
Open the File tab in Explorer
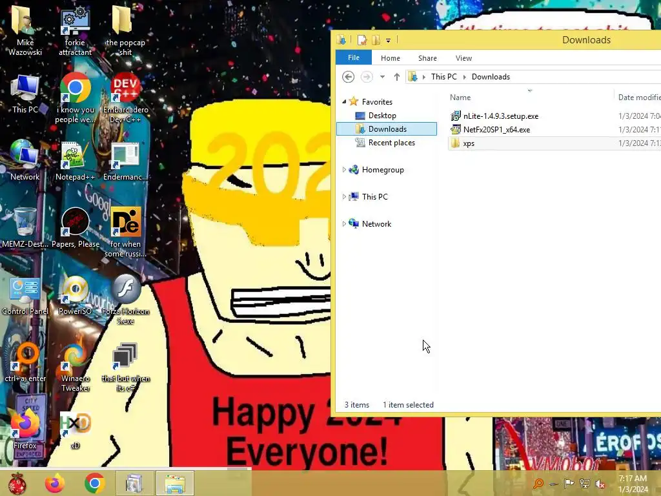[354, 57]
